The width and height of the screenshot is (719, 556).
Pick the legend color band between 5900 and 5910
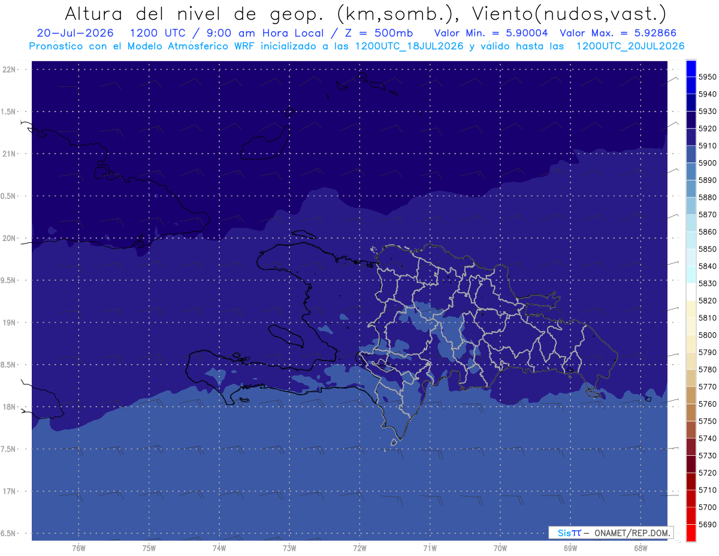pos(690,155)
